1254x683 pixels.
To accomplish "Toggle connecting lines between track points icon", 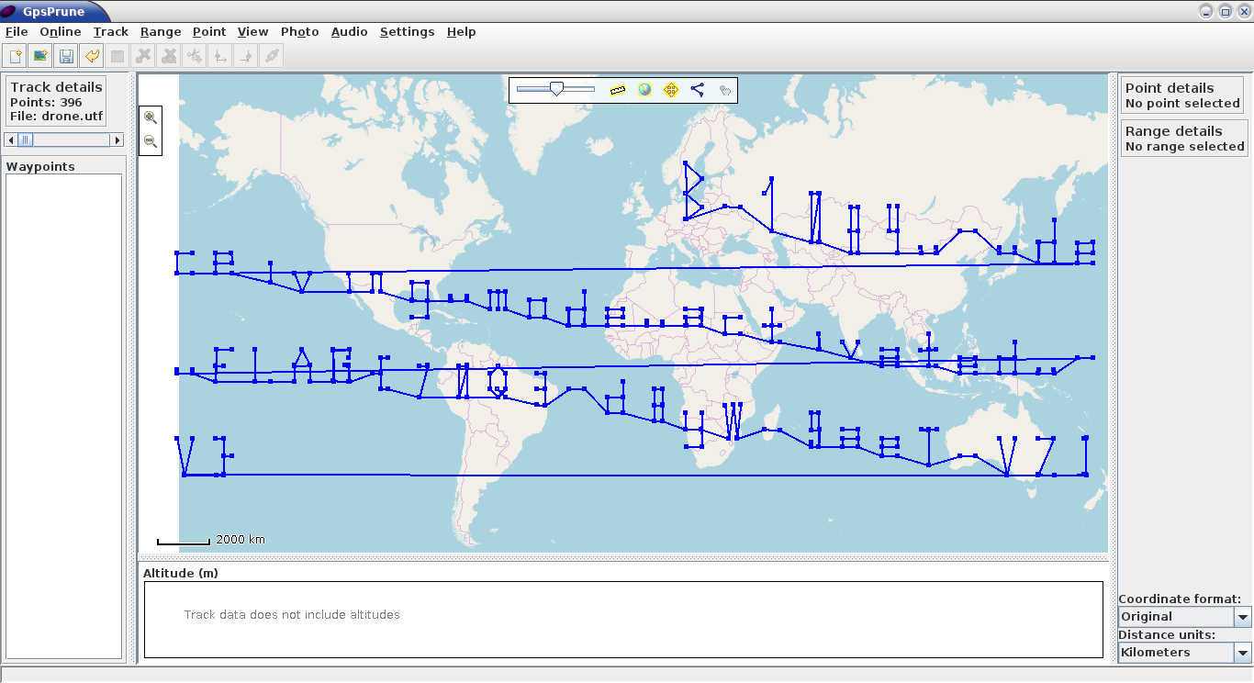I will coord(698,90).
